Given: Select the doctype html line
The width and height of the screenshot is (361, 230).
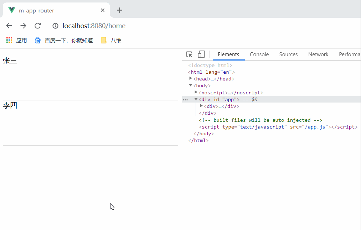Looking at the screenshot, I should pos(210,65).
